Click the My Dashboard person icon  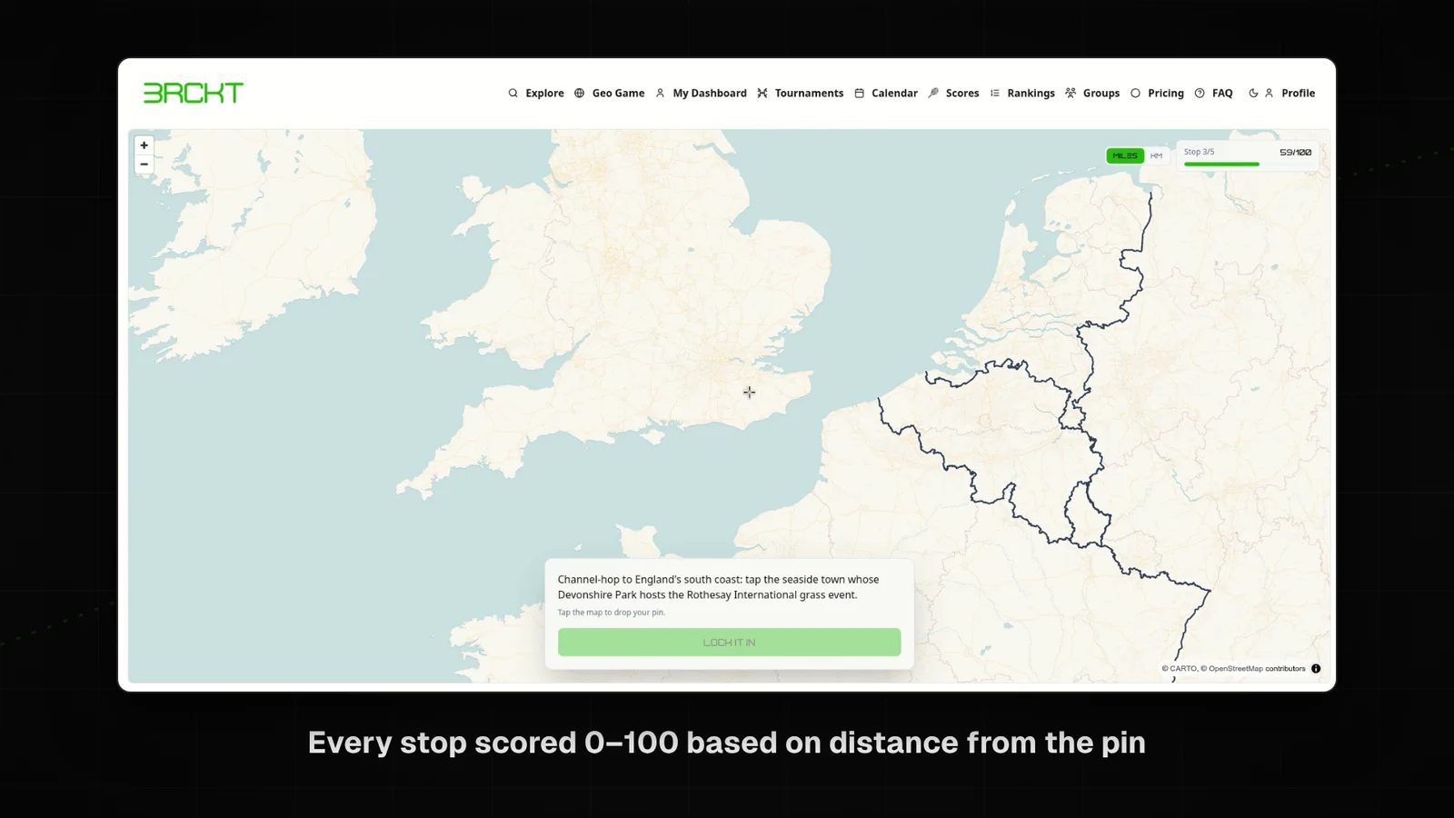(x=660, y=93)
